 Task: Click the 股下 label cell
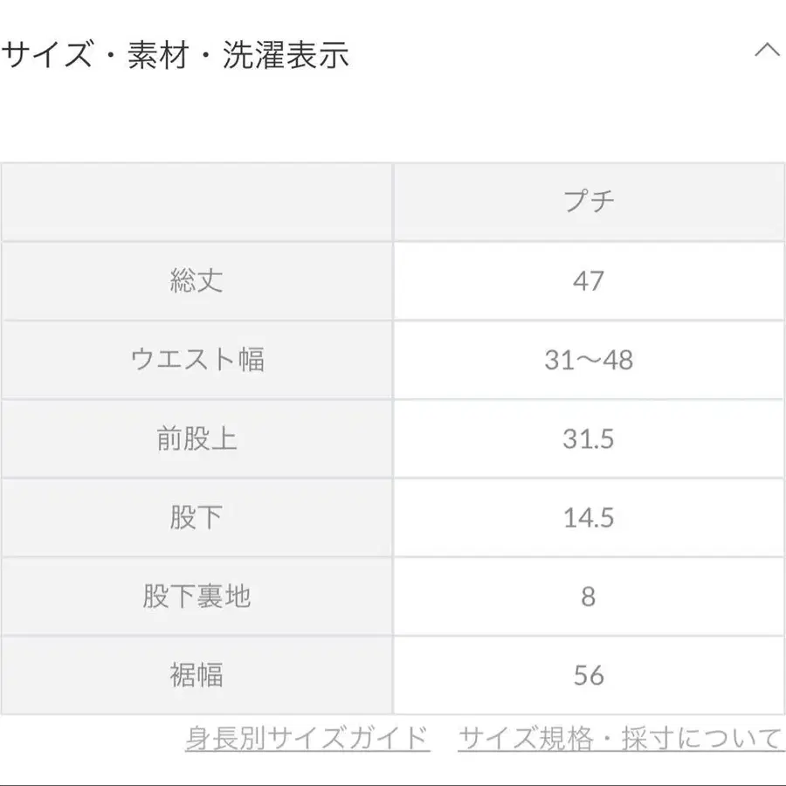click(x=198, y=517)
